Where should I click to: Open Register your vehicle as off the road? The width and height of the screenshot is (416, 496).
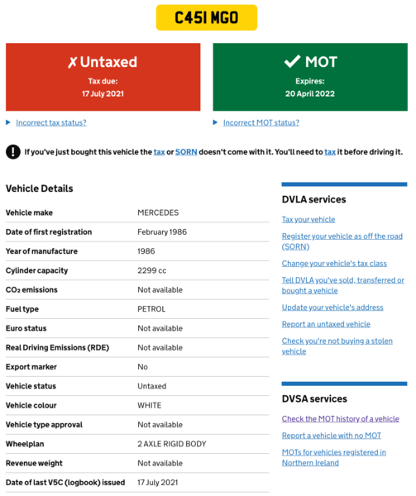pos(342,241)
